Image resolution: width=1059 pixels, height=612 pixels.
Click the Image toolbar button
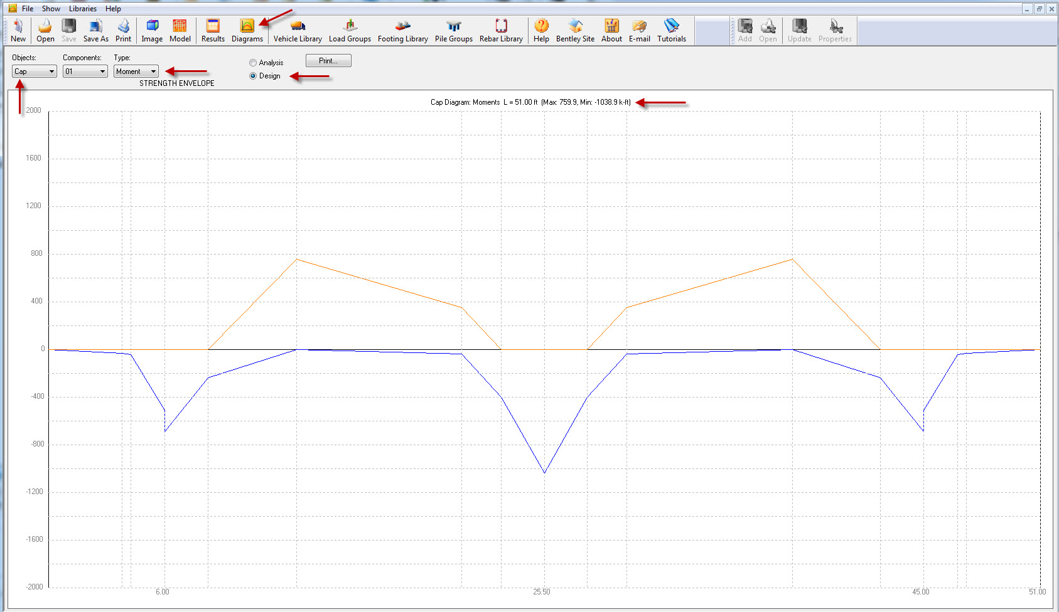point(152,30)
